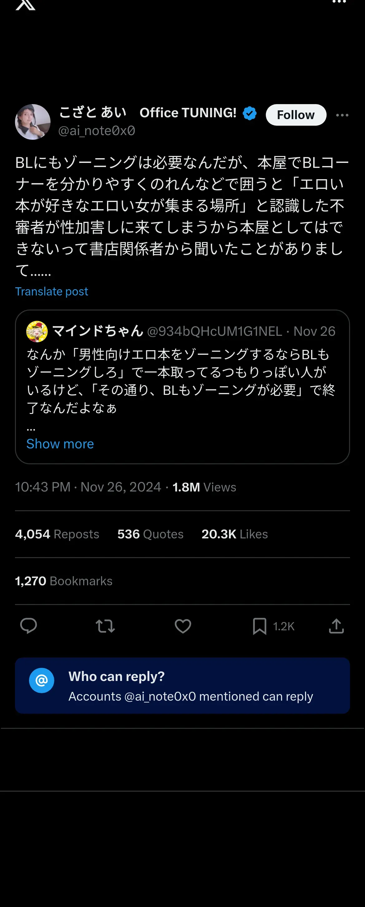This screenshot has width=365, height=907.
Task: Click the blue verified badge
Action: click(250, 113)
